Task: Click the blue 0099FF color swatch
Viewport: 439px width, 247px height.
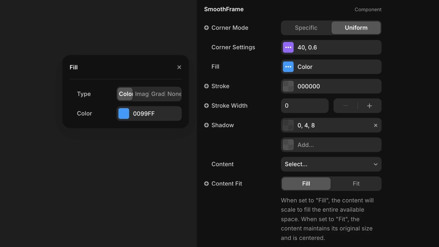Action: click(x=124, y=113)
